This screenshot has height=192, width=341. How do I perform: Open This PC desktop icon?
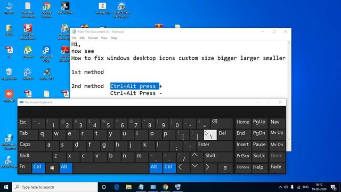[9, 9]
